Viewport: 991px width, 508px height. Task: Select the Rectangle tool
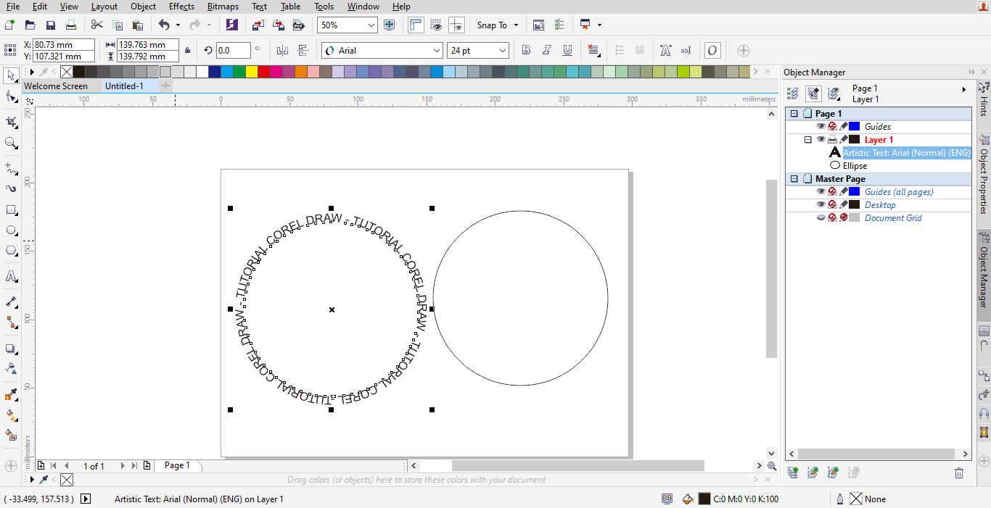tap(11, 210)
